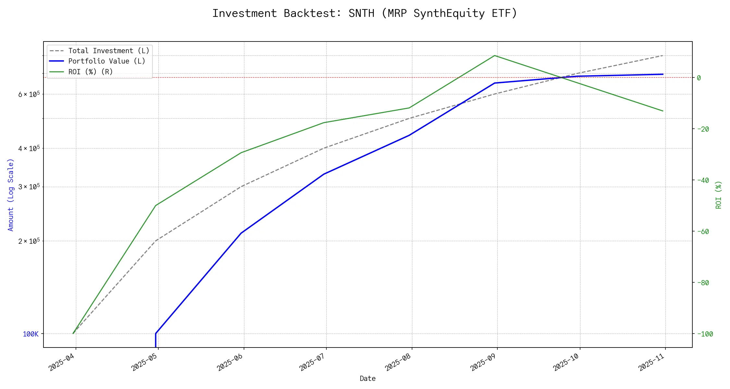Click the blue Portfolio Value legend line swatch
Image resolution: width=730 pixels, height=389 pixels.
(56, 61)
